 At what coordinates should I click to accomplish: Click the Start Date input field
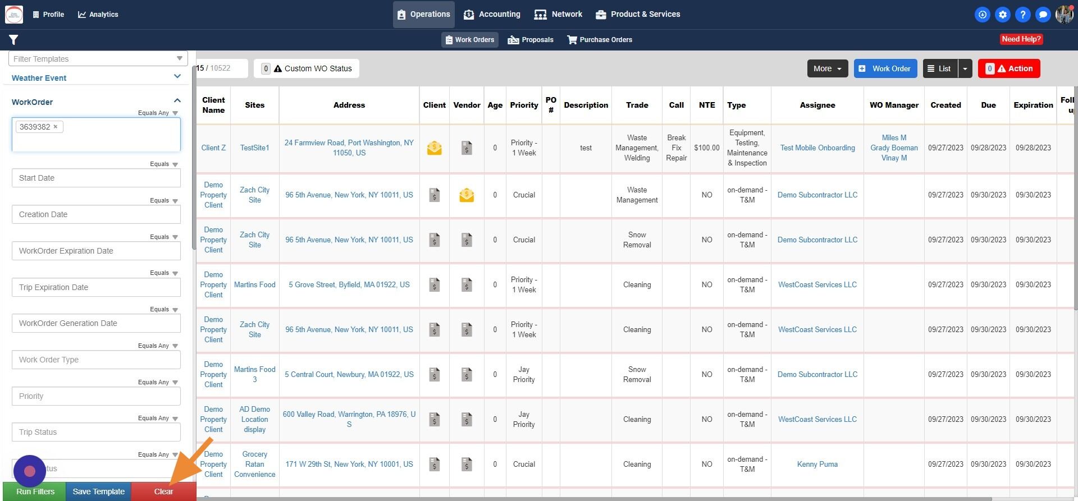(96, 178)
